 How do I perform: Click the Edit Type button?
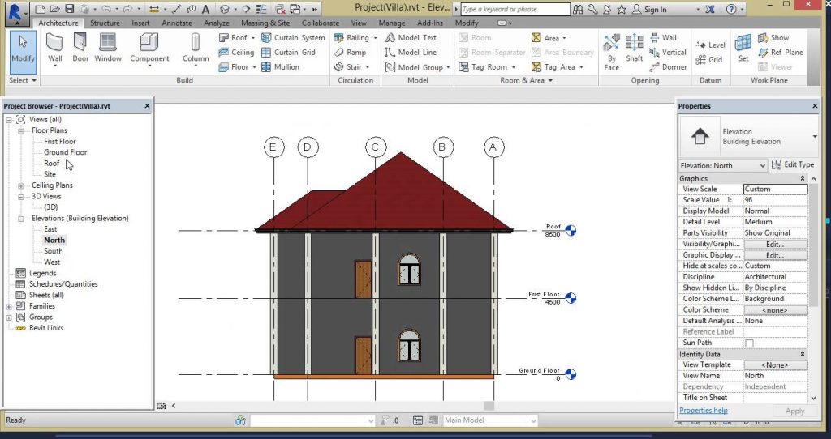[792, 165]
